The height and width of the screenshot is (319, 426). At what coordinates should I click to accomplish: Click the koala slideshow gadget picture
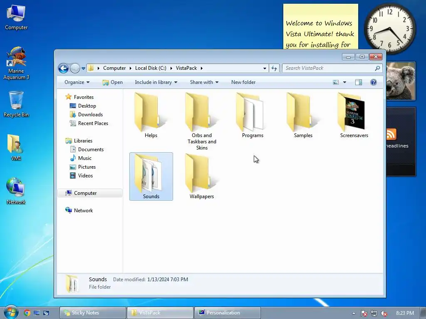pos(401,81)
